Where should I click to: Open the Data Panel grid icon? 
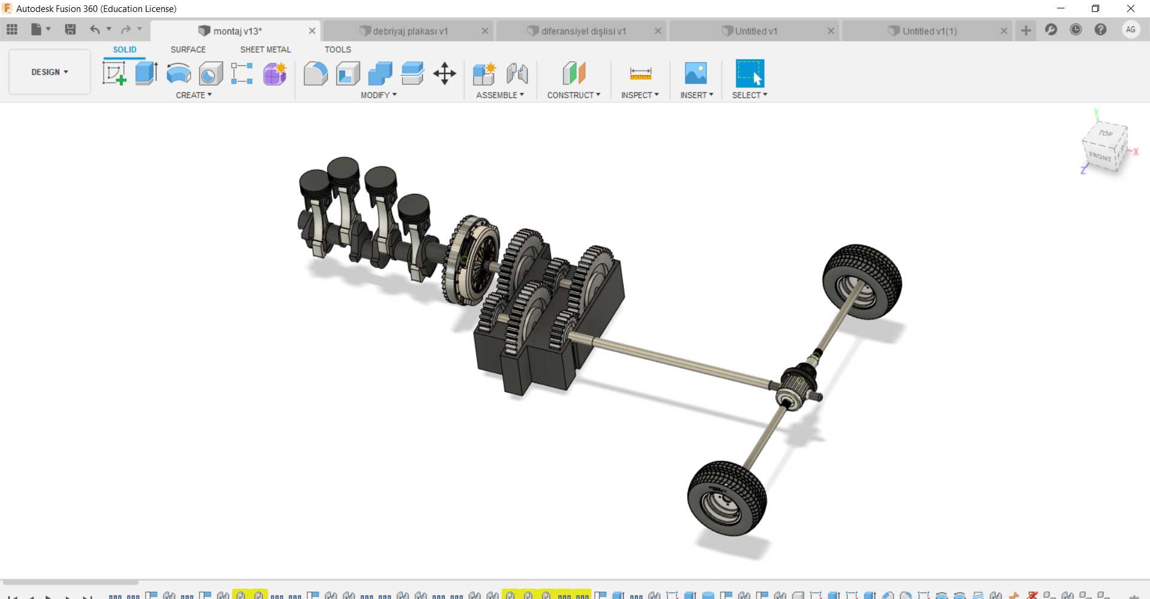12,29
